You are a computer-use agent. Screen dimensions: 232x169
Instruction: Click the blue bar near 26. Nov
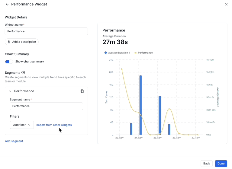pos(159,115)
